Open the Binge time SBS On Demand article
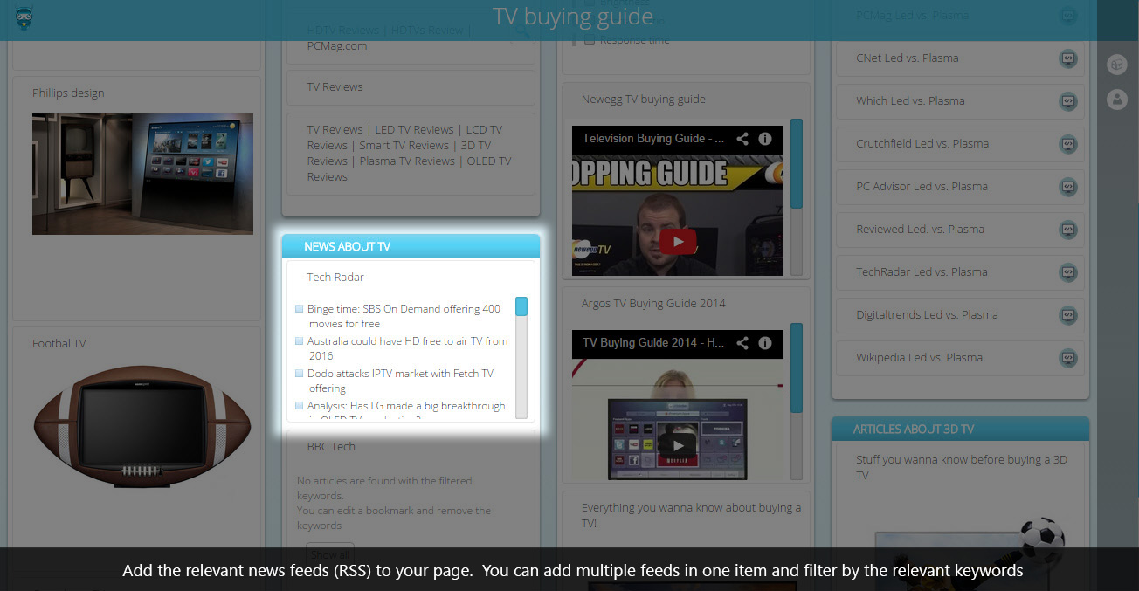Image resolution: width=1139 pixels, height=591 pixels. (x=404, y=316)
